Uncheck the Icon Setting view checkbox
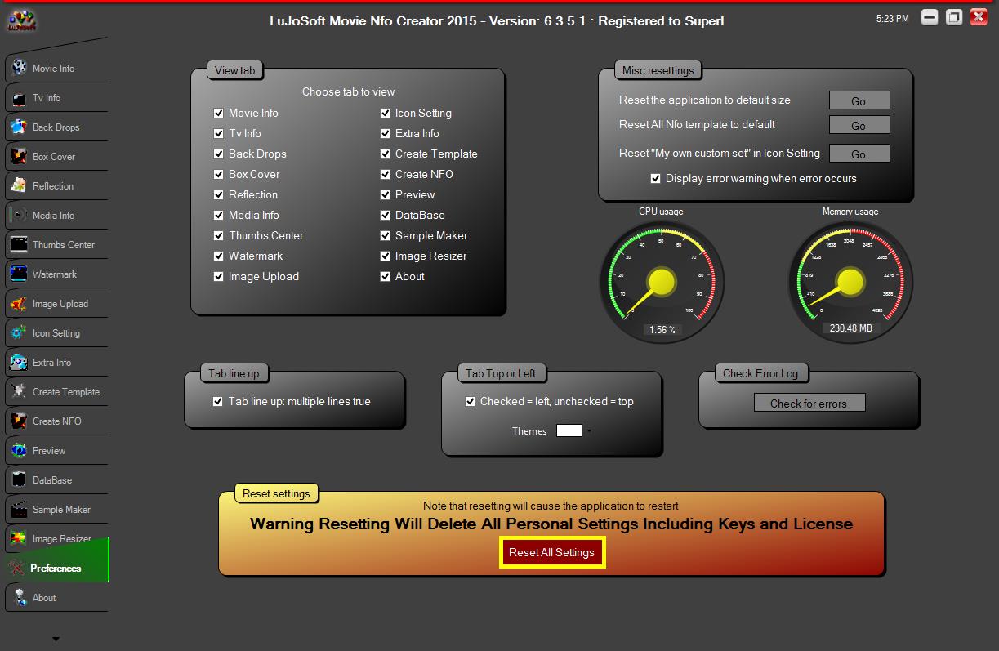The width and height of the screenshot is (999, 651). click(385, 113)
